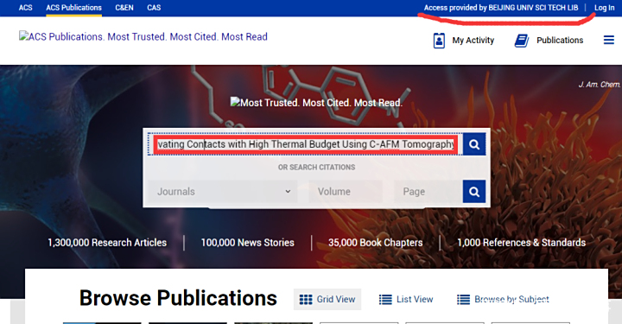Click the Volume input field

click(x=346, y=192)
